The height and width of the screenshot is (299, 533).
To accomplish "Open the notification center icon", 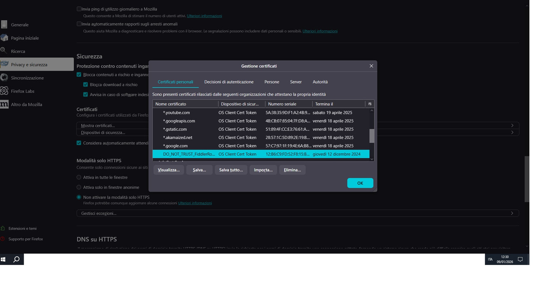I will (x=520, y=260).
